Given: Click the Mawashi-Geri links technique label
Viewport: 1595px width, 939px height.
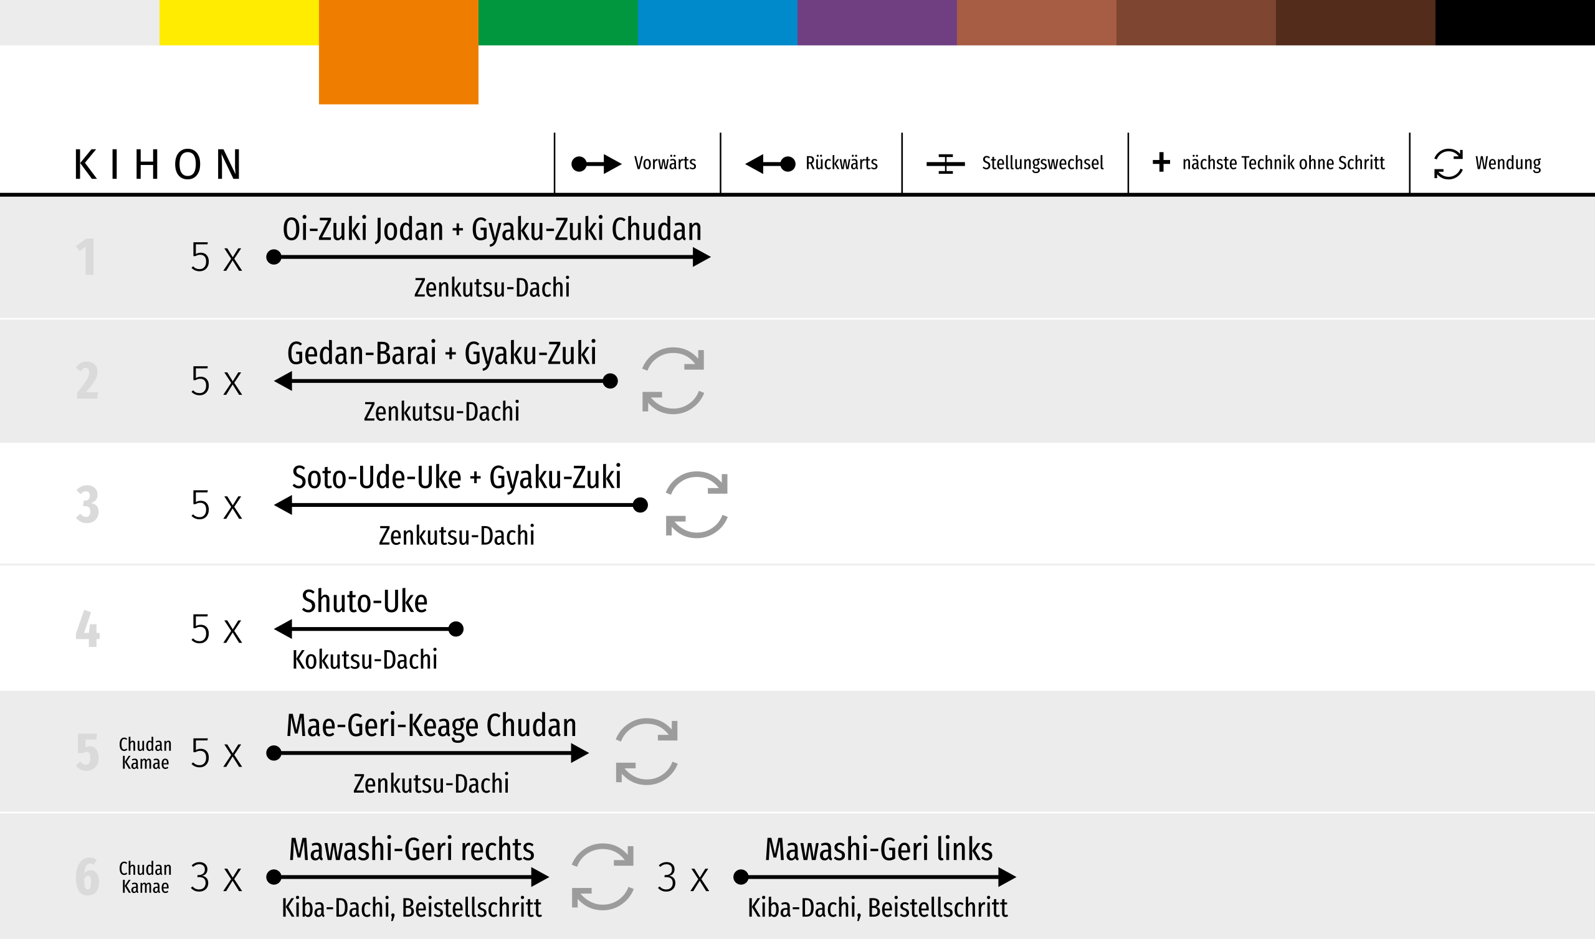Looking at the screenshot, I should point(878,849).
